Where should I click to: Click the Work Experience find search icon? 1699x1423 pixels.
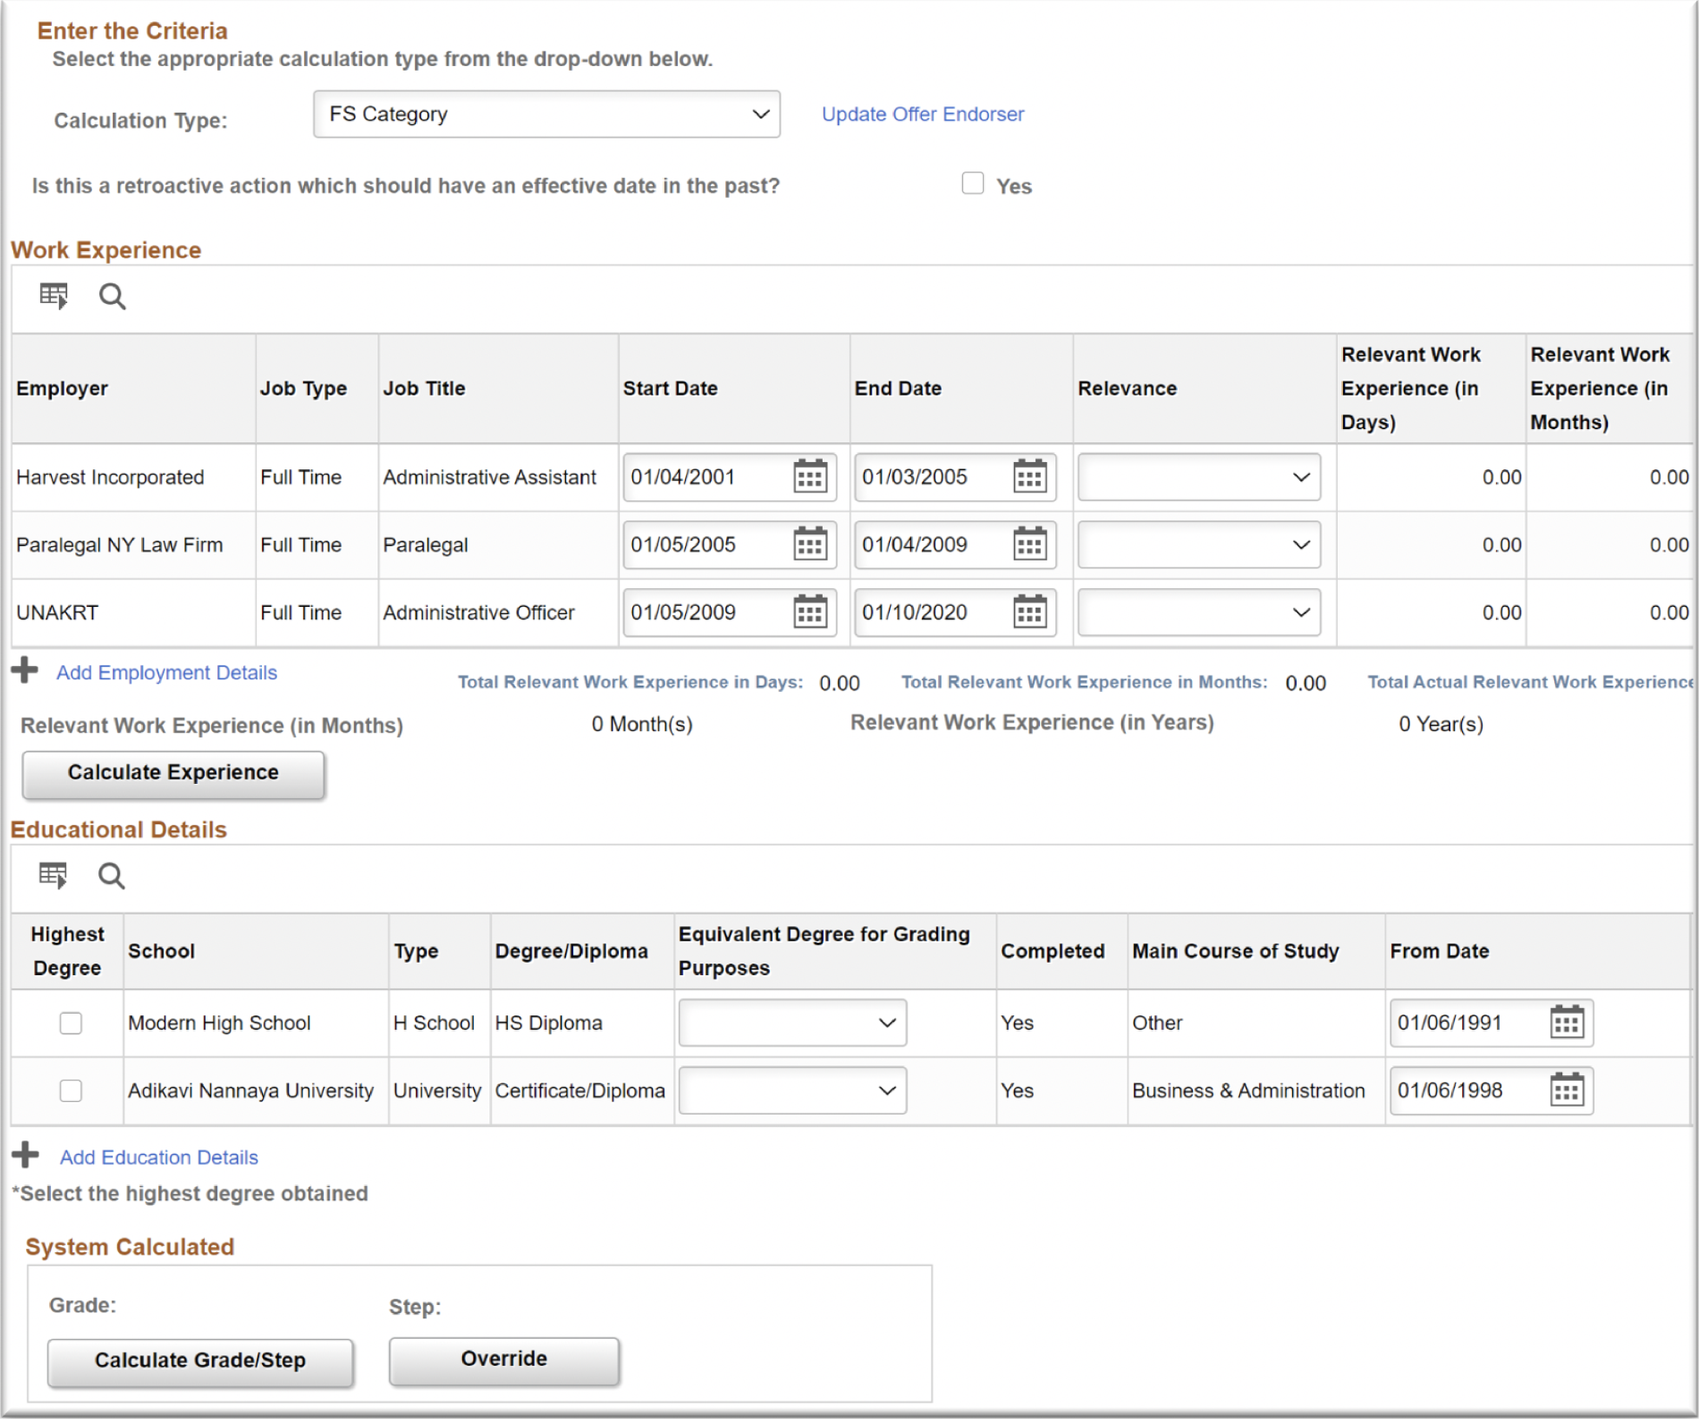coord(112,296)
